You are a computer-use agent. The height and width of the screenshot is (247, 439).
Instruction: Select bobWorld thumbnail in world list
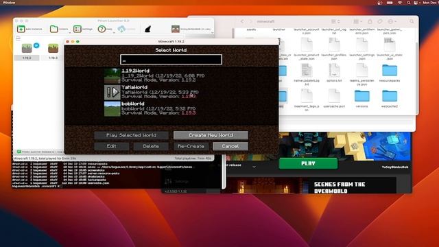coord(112,108)
